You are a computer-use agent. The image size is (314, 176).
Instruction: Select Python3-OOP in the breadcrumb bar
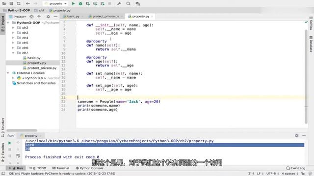click(17, 10)
